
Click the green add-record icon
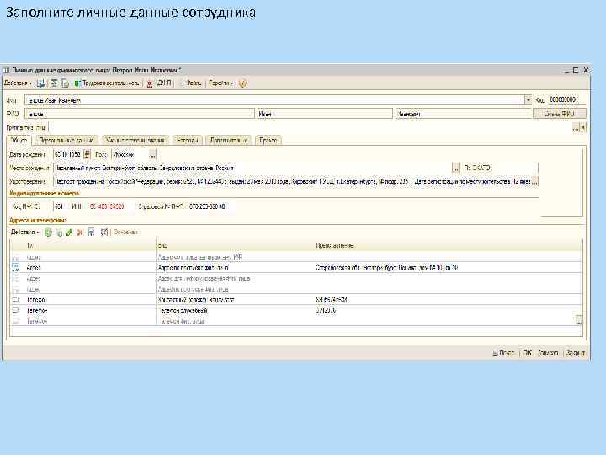click(x=48, y=233)
